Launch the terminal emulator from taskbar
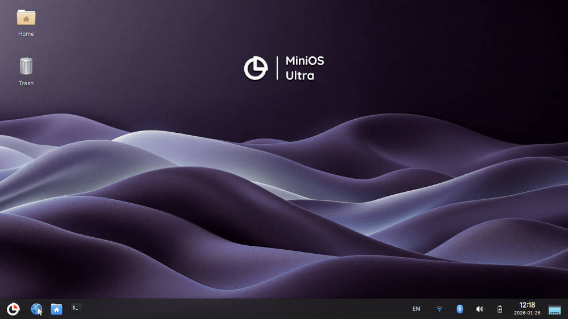 tap(76, 309)
